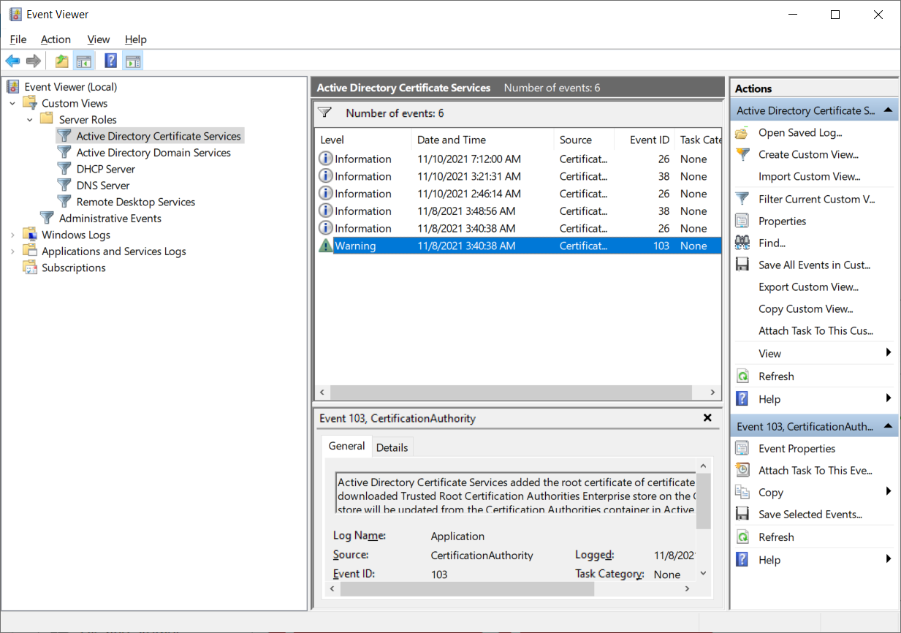Click the Open Saved Log folder icon
The width and height of the screenshot is (901, 633).
(742, 133)
